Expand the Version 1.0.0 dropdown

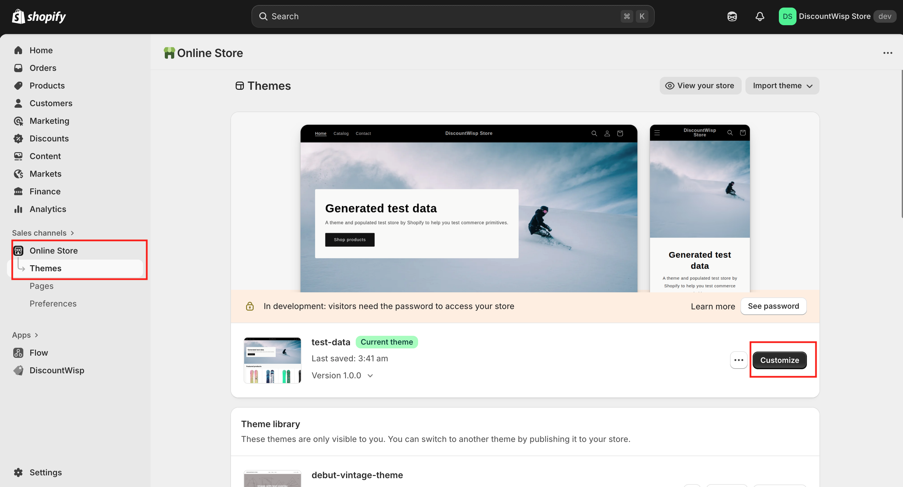(x=342, y=375)
